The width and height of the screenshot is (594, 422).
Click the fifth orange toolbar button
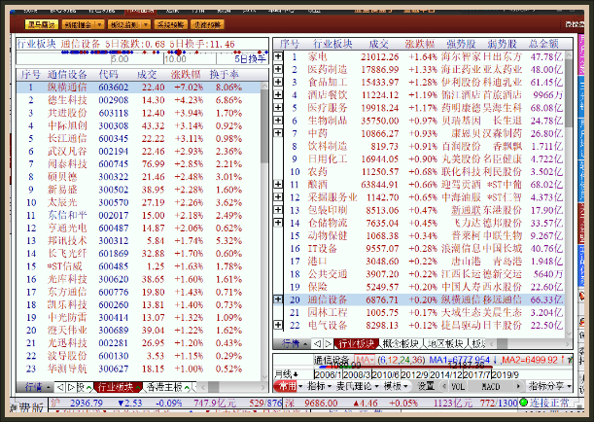click(207, 24)
